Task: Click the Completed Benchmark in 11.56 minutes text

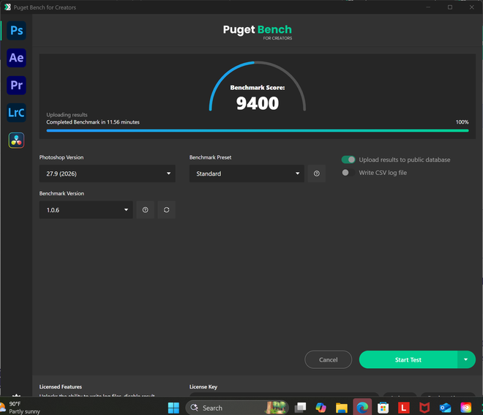Action: [x=93, y=122]
